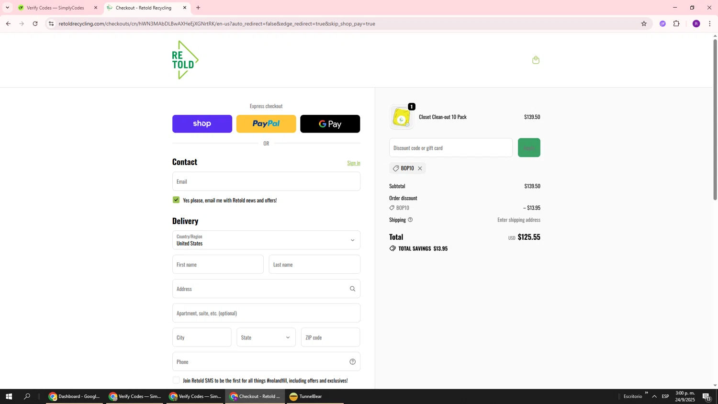Viewport: 718px width, 404px height.
Task: Focus the ZIP code field
Action: (x=330, y=337)
